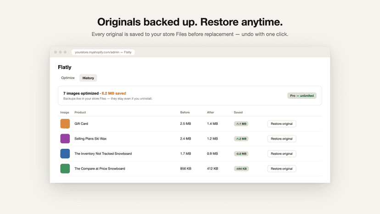This screenshot has width=380, height=214.
Task: Click the -0.8 MB saved badge
Action: 241,153
